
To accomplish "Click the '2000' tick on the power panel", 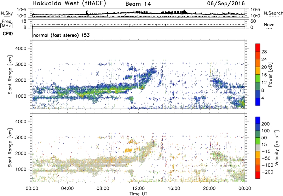I will pos(21,80).
